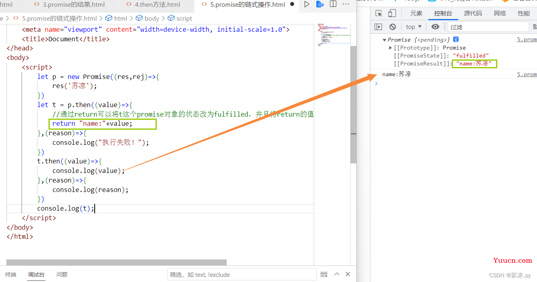Click the body breadcrumb segment
The image size is (537, 282).
tap(148, 18)
